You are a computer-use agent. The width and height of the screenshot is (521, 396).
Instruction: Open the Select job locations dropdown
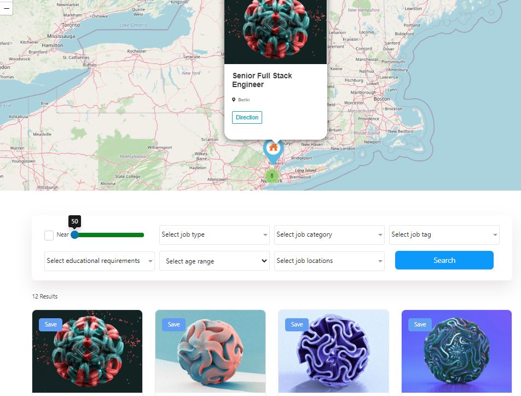(329, 261)
